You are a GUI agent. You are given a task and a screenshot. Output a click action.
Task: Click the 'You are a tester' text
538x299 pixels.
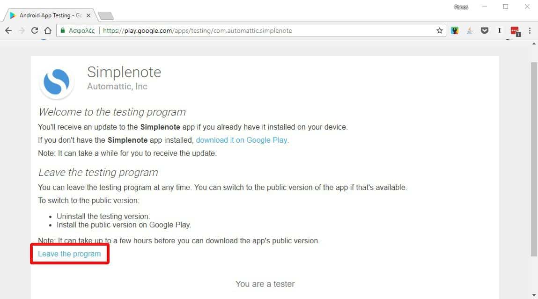[x=265, y=284]
